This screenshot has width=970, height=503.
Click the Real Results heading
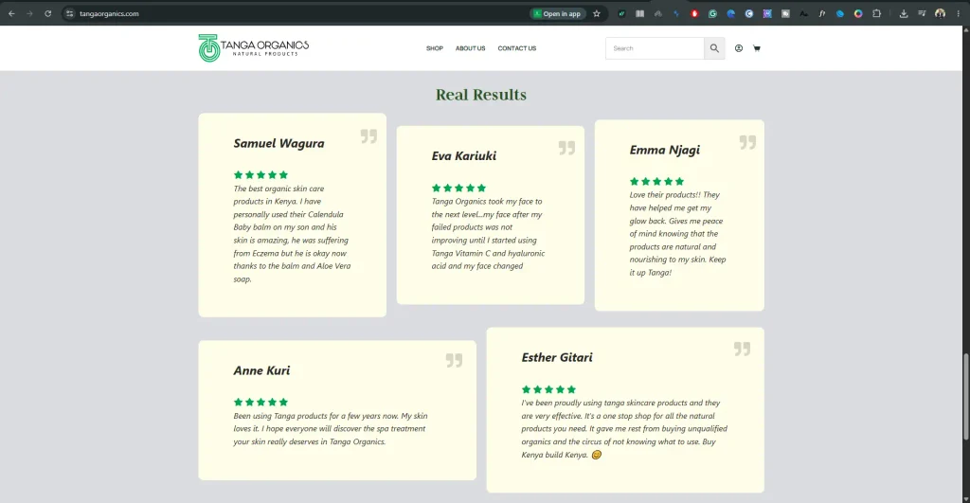coord(480,95)
